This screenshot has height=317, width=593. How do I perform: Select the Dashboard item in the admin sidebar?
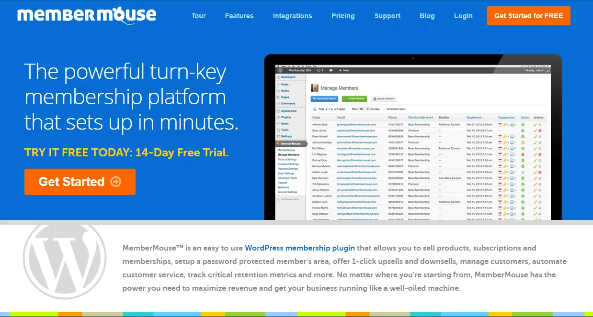287,77
